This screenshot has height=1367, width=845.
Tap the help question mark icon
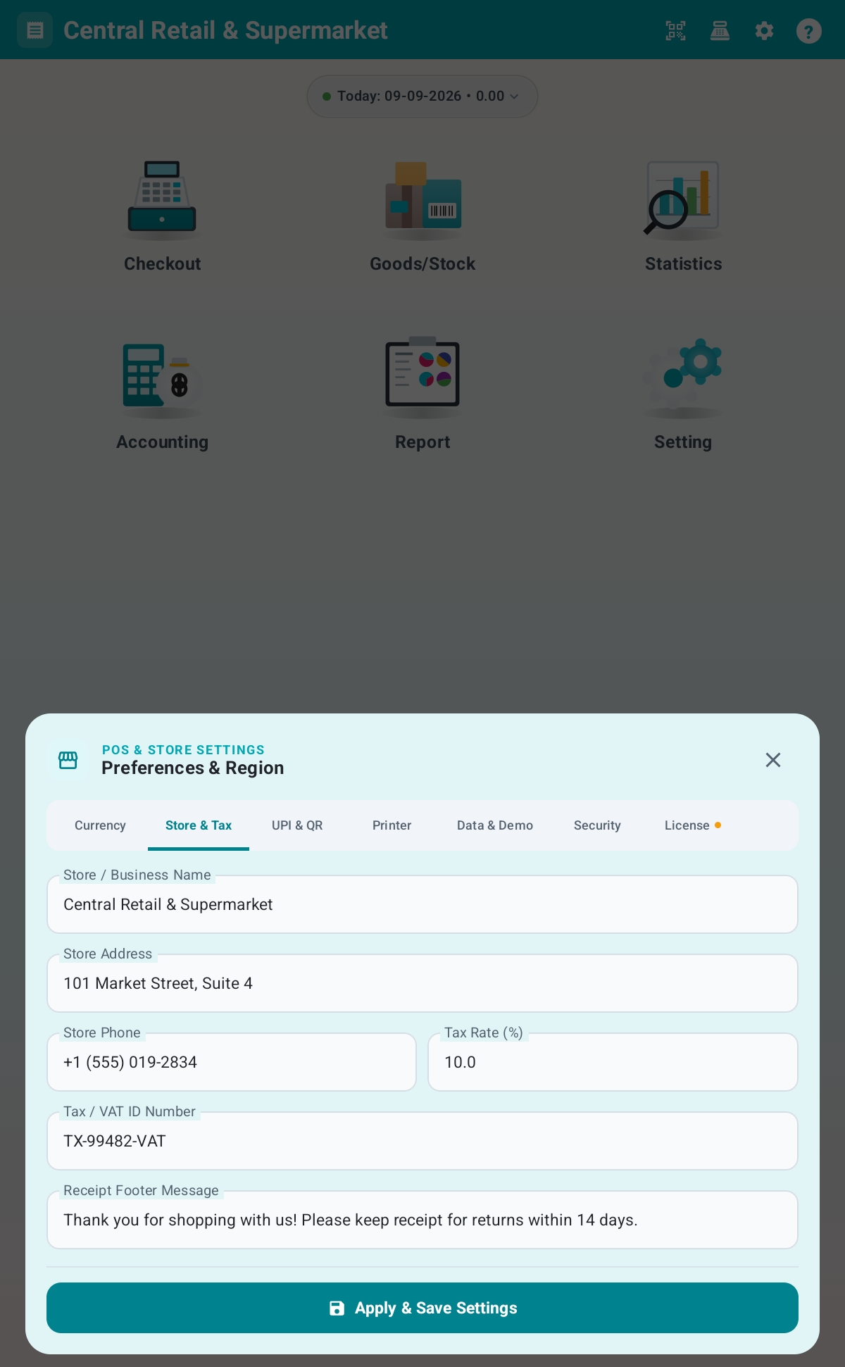(x=808, y=30)
